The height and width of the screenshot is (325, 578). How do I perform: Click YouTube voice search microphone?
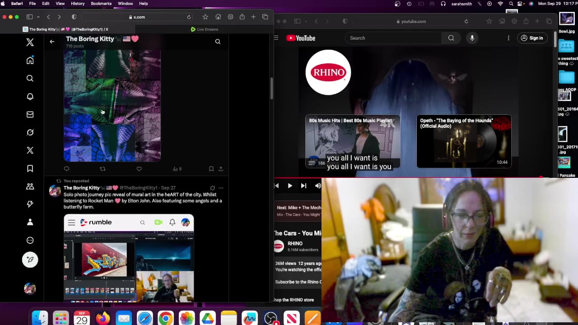(472, 38)
